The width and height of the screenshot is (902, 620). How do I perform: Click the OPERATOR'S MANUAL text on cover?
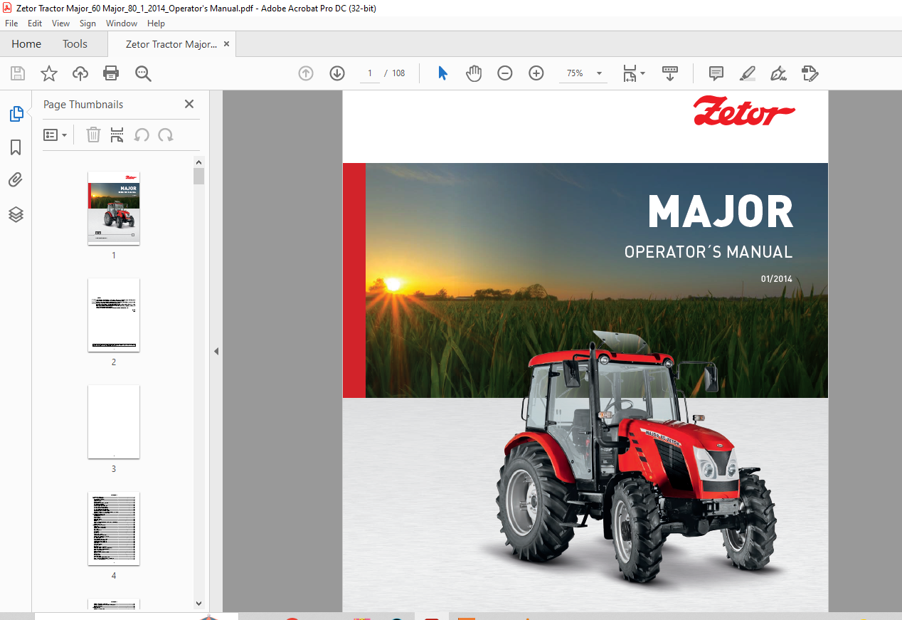[x=708, y=252]
